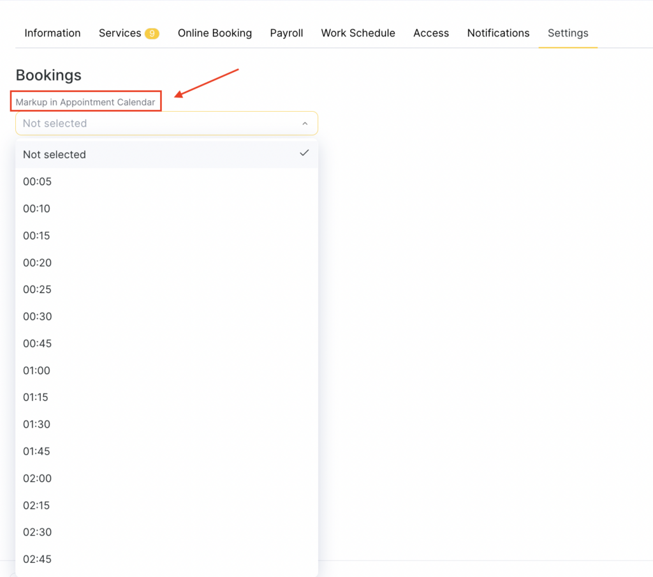Select 00:05 from the markup list

tap(37, 182)
